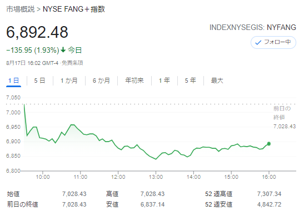
Task: Click the 市場概説 breadcrumb link
Action: (21, 9)
